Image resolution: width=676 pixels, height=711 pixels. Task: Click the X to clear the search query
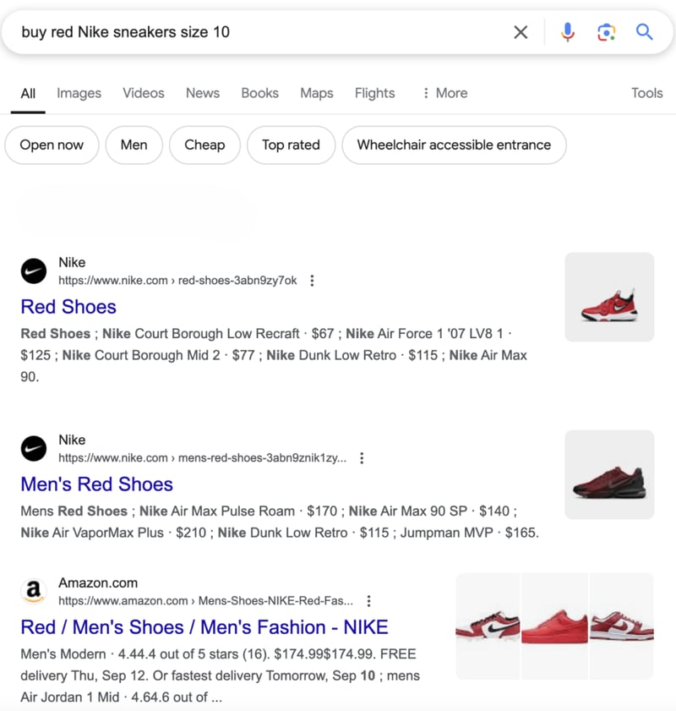click(521, 31)
